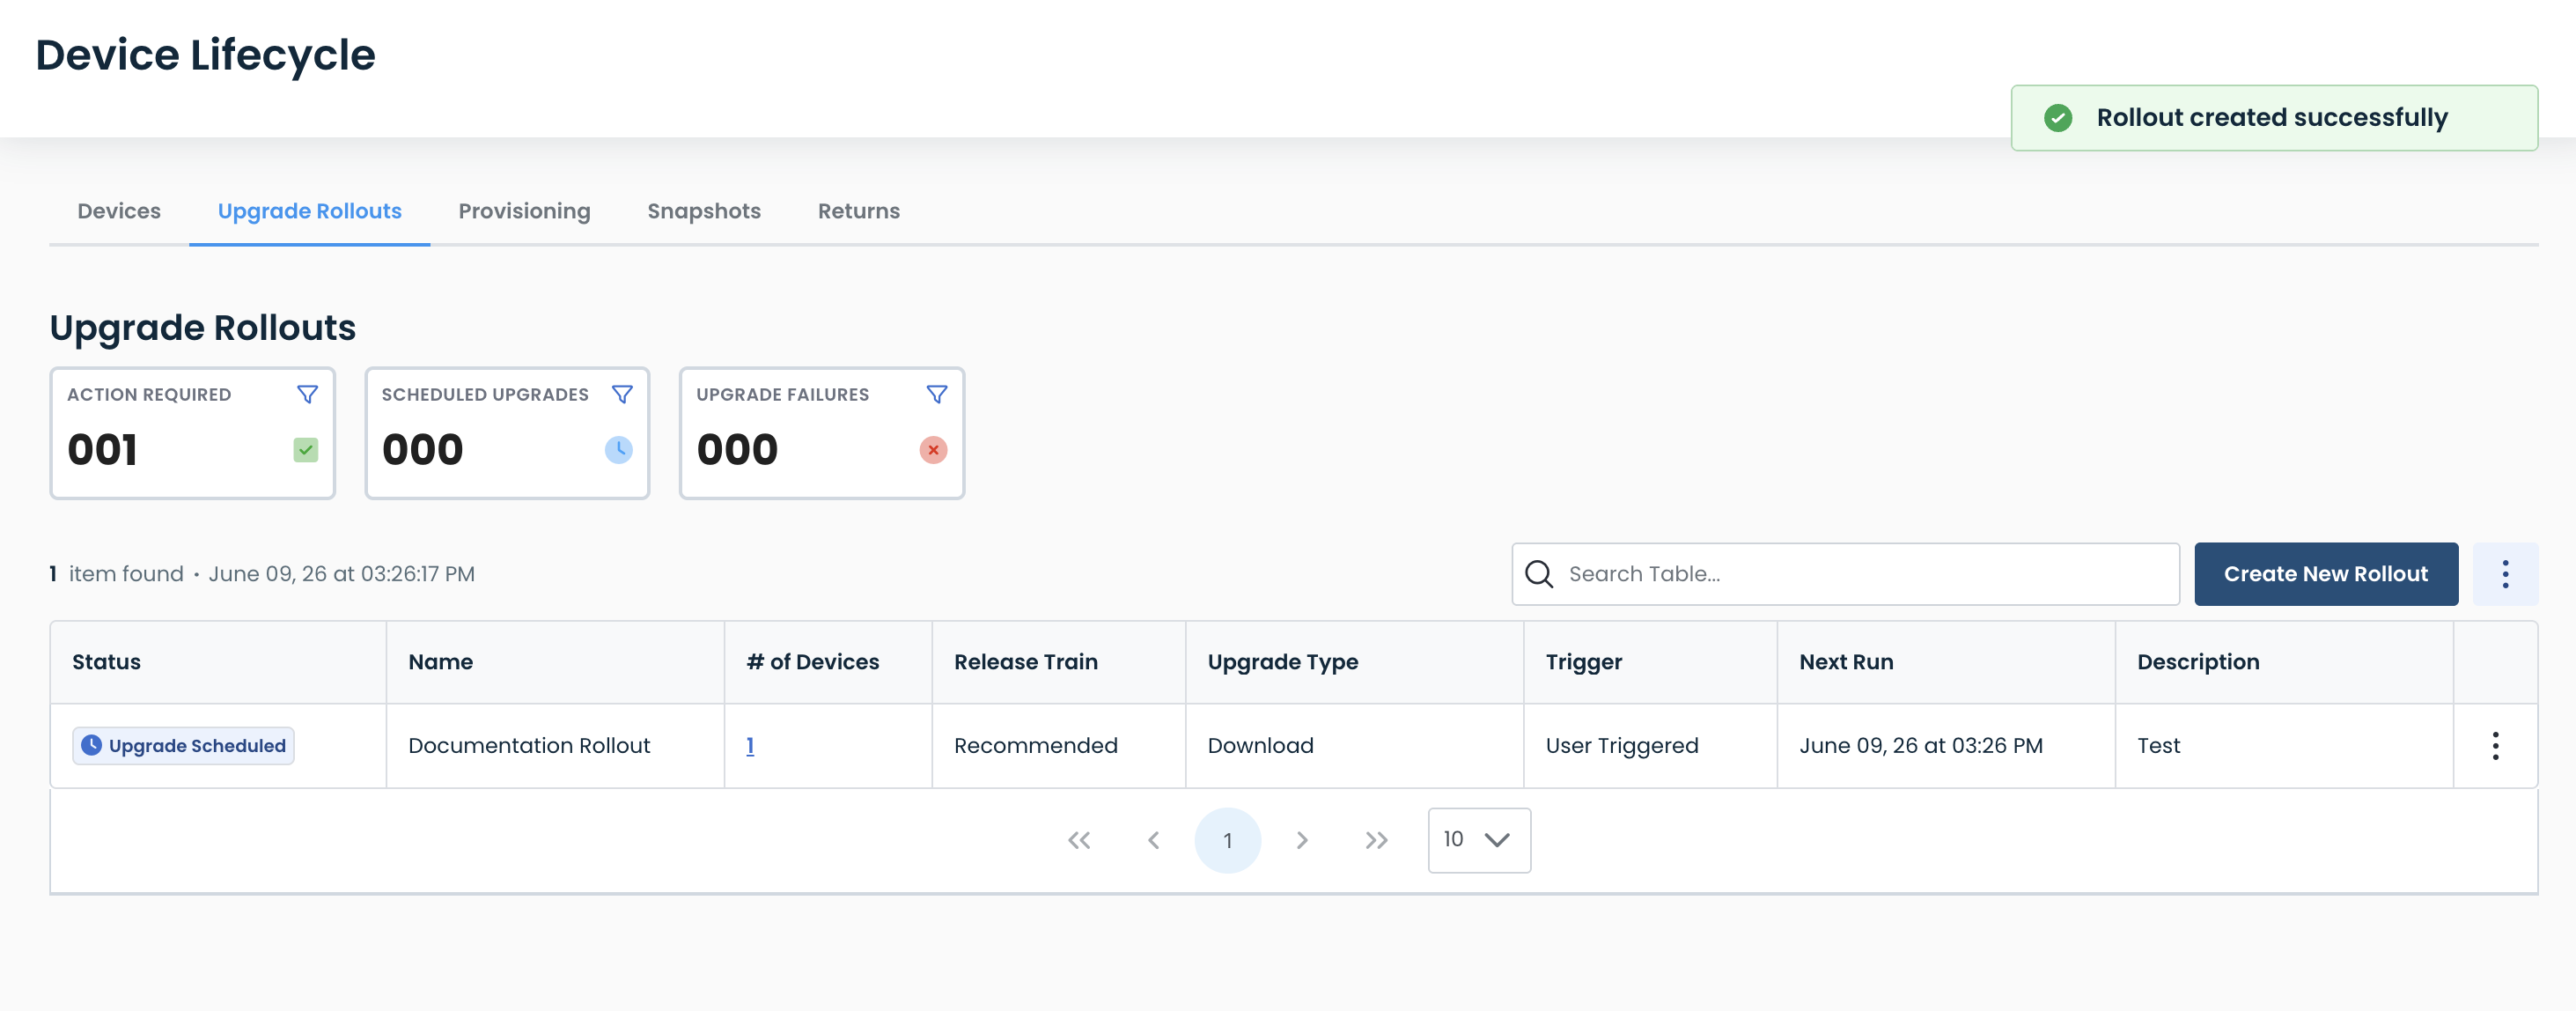
Task: Click the Action Required 001 count
Action: 102,450
